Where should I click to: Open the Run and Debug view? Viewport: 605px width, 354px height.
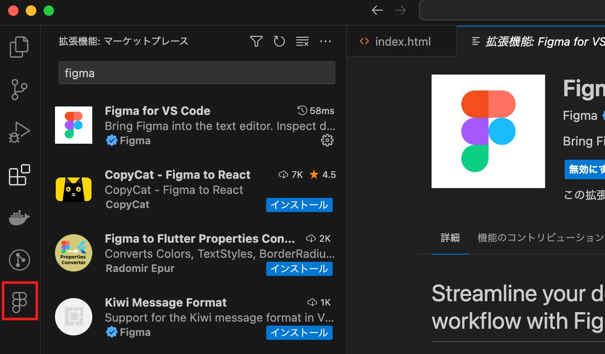click(20, 132)
